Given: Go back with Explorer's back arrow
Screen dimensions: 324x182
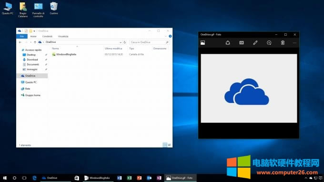Looking at the screenshot, I should [x=20, y=42].
